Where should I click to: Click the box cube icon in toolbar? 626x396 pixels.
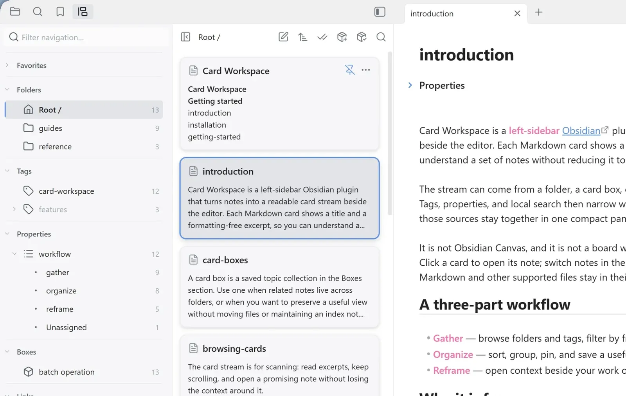pyautogui.click(x=362, y=37)
